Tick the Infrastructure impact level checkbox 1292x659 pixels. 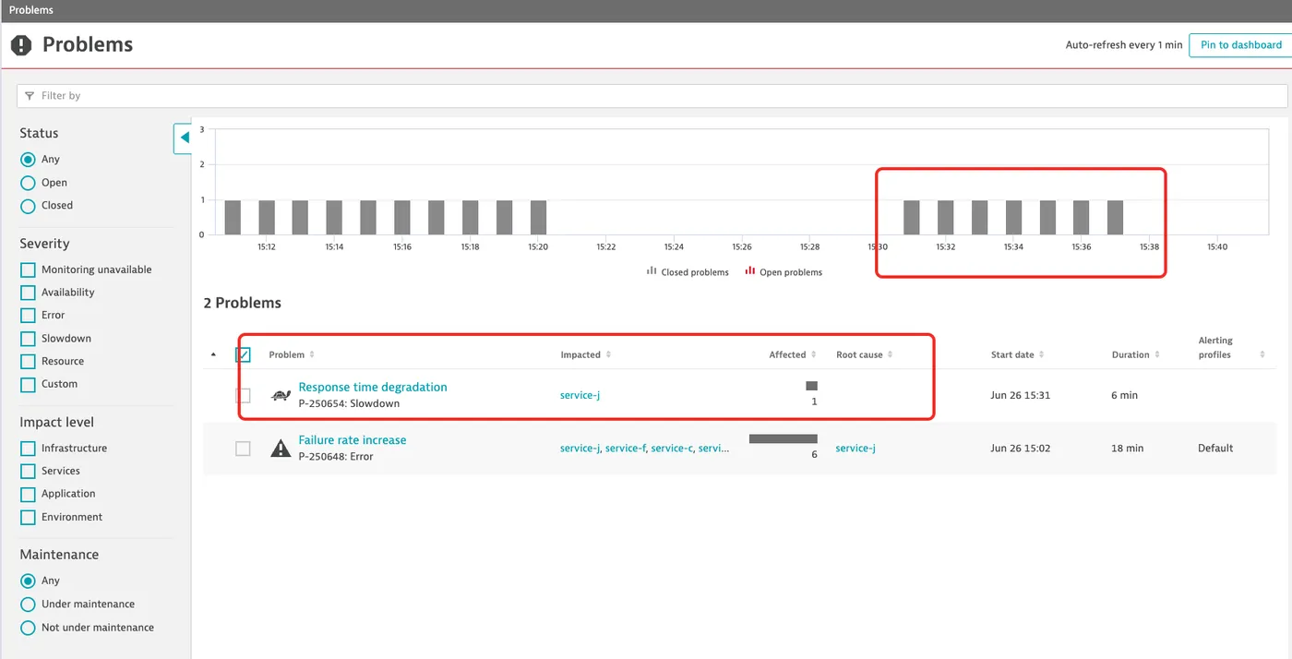click(x=28, y=449)
